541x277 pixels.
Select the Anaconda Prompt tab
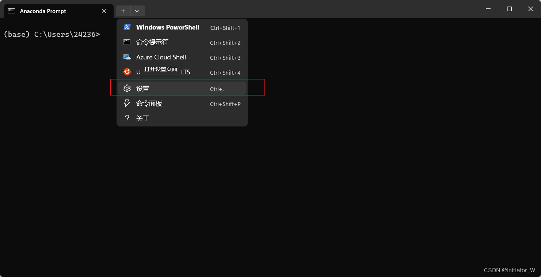coord(58,11)
